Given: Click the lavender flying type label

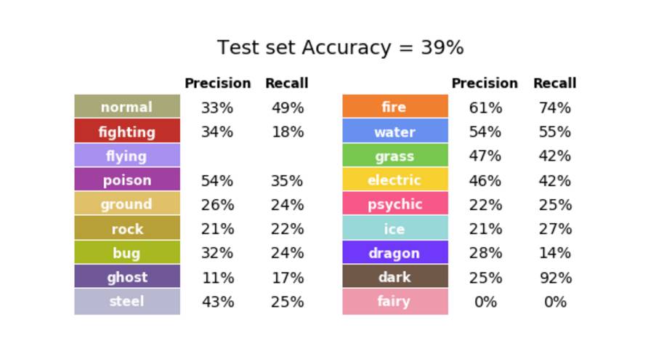Looking at the screenshot, I should click(127, 156).
